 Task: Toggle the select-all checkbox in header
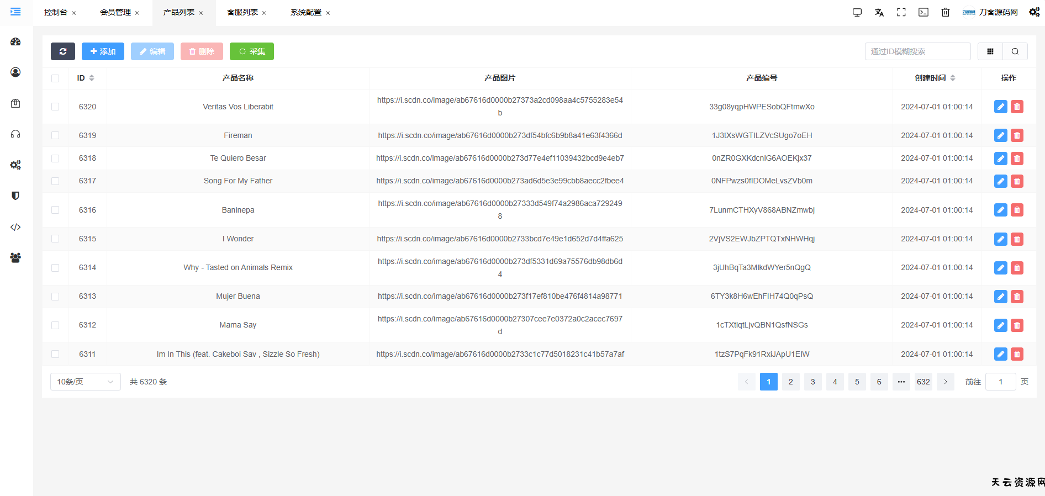pos(55,78)
